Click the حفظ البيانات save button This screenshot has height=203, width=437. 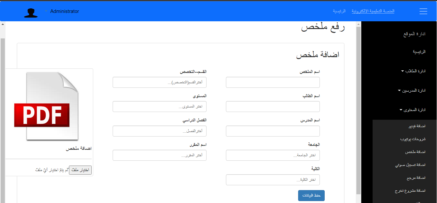311,195
